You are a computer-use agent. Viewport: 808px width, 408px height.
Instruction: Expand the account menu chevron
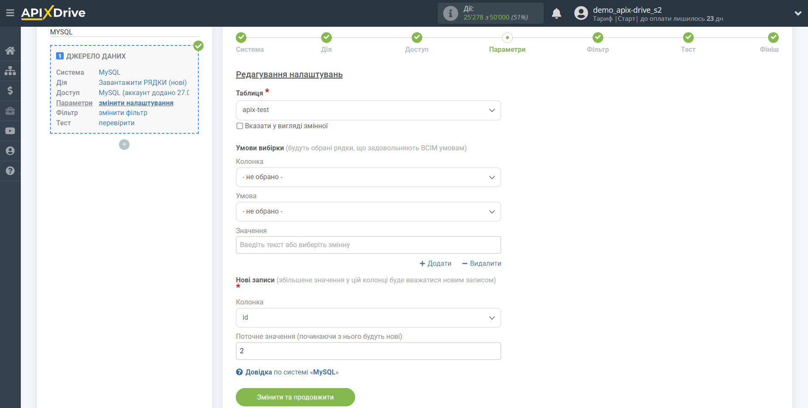click(x=798, y=13)
